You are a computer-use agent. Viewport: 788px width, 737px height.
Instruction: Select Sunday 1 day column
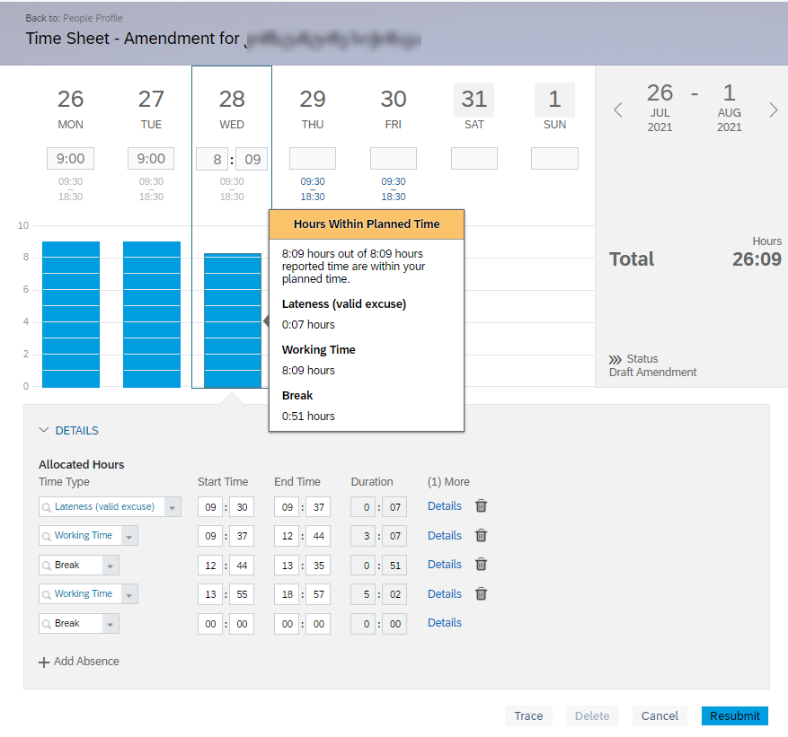[554, 109]
